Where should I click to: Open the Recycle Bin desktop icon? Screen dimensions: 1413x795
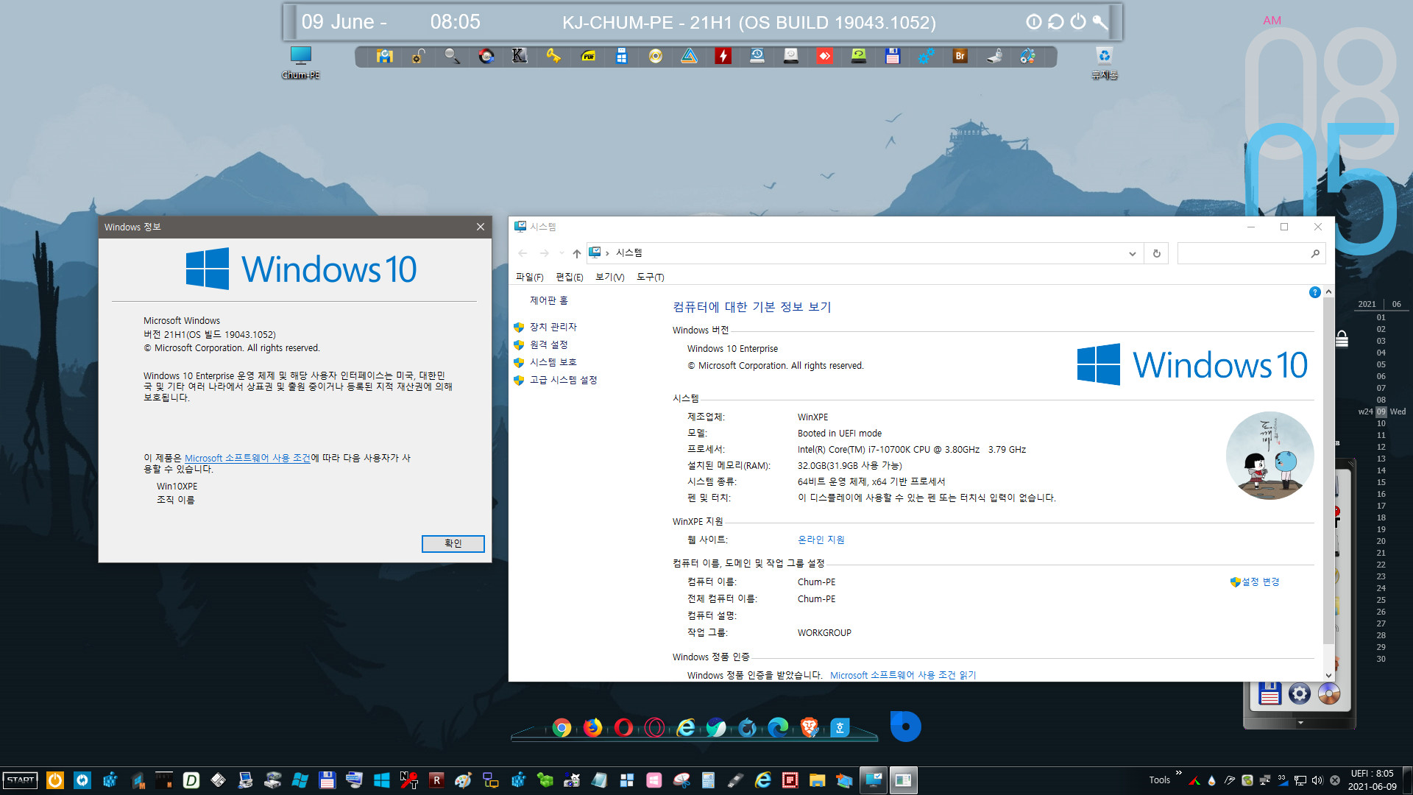(x=1104, y=62)
